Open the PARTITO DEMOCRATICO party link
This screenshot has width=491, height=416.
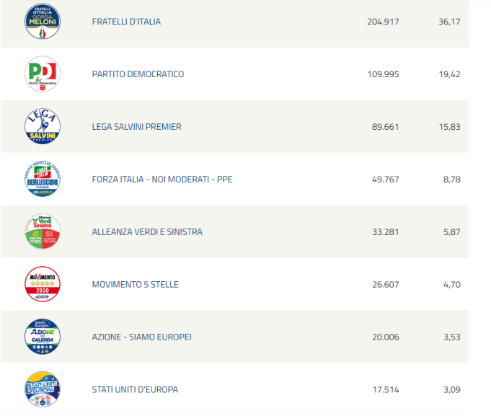pyautogui.click(x=138, y=74)
